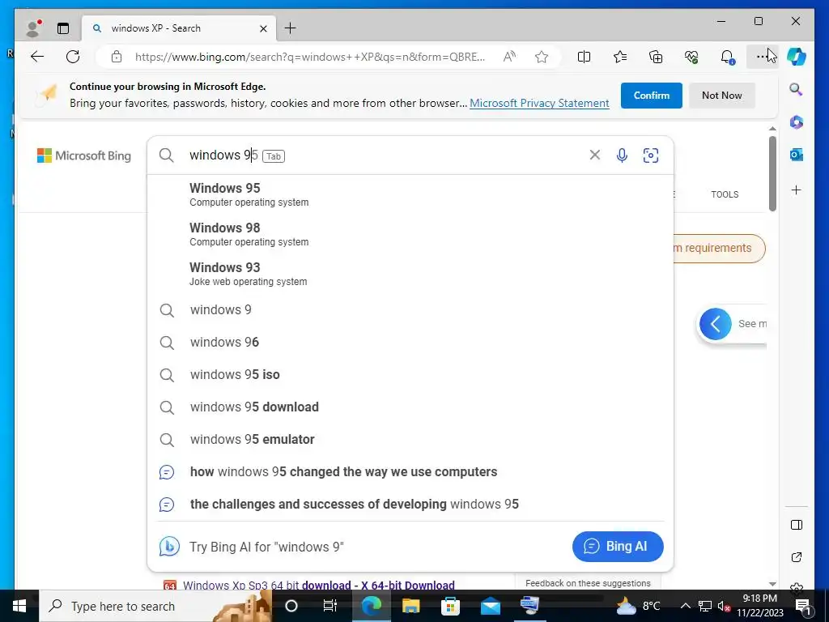829x622 pixels.
Task: Select Windows 95 operating system suggestion
Action: tap(410, 194)
